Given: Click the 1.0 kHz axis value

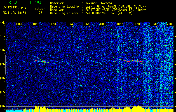Looking at the screenshot, I should (x=3, y=50).
